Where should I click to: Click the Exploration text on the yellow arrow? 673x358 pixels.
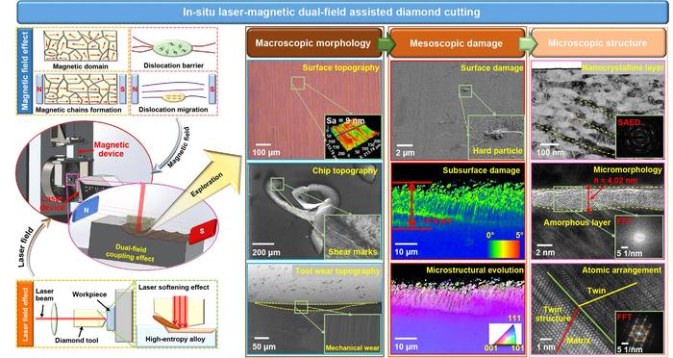point(207,184)
